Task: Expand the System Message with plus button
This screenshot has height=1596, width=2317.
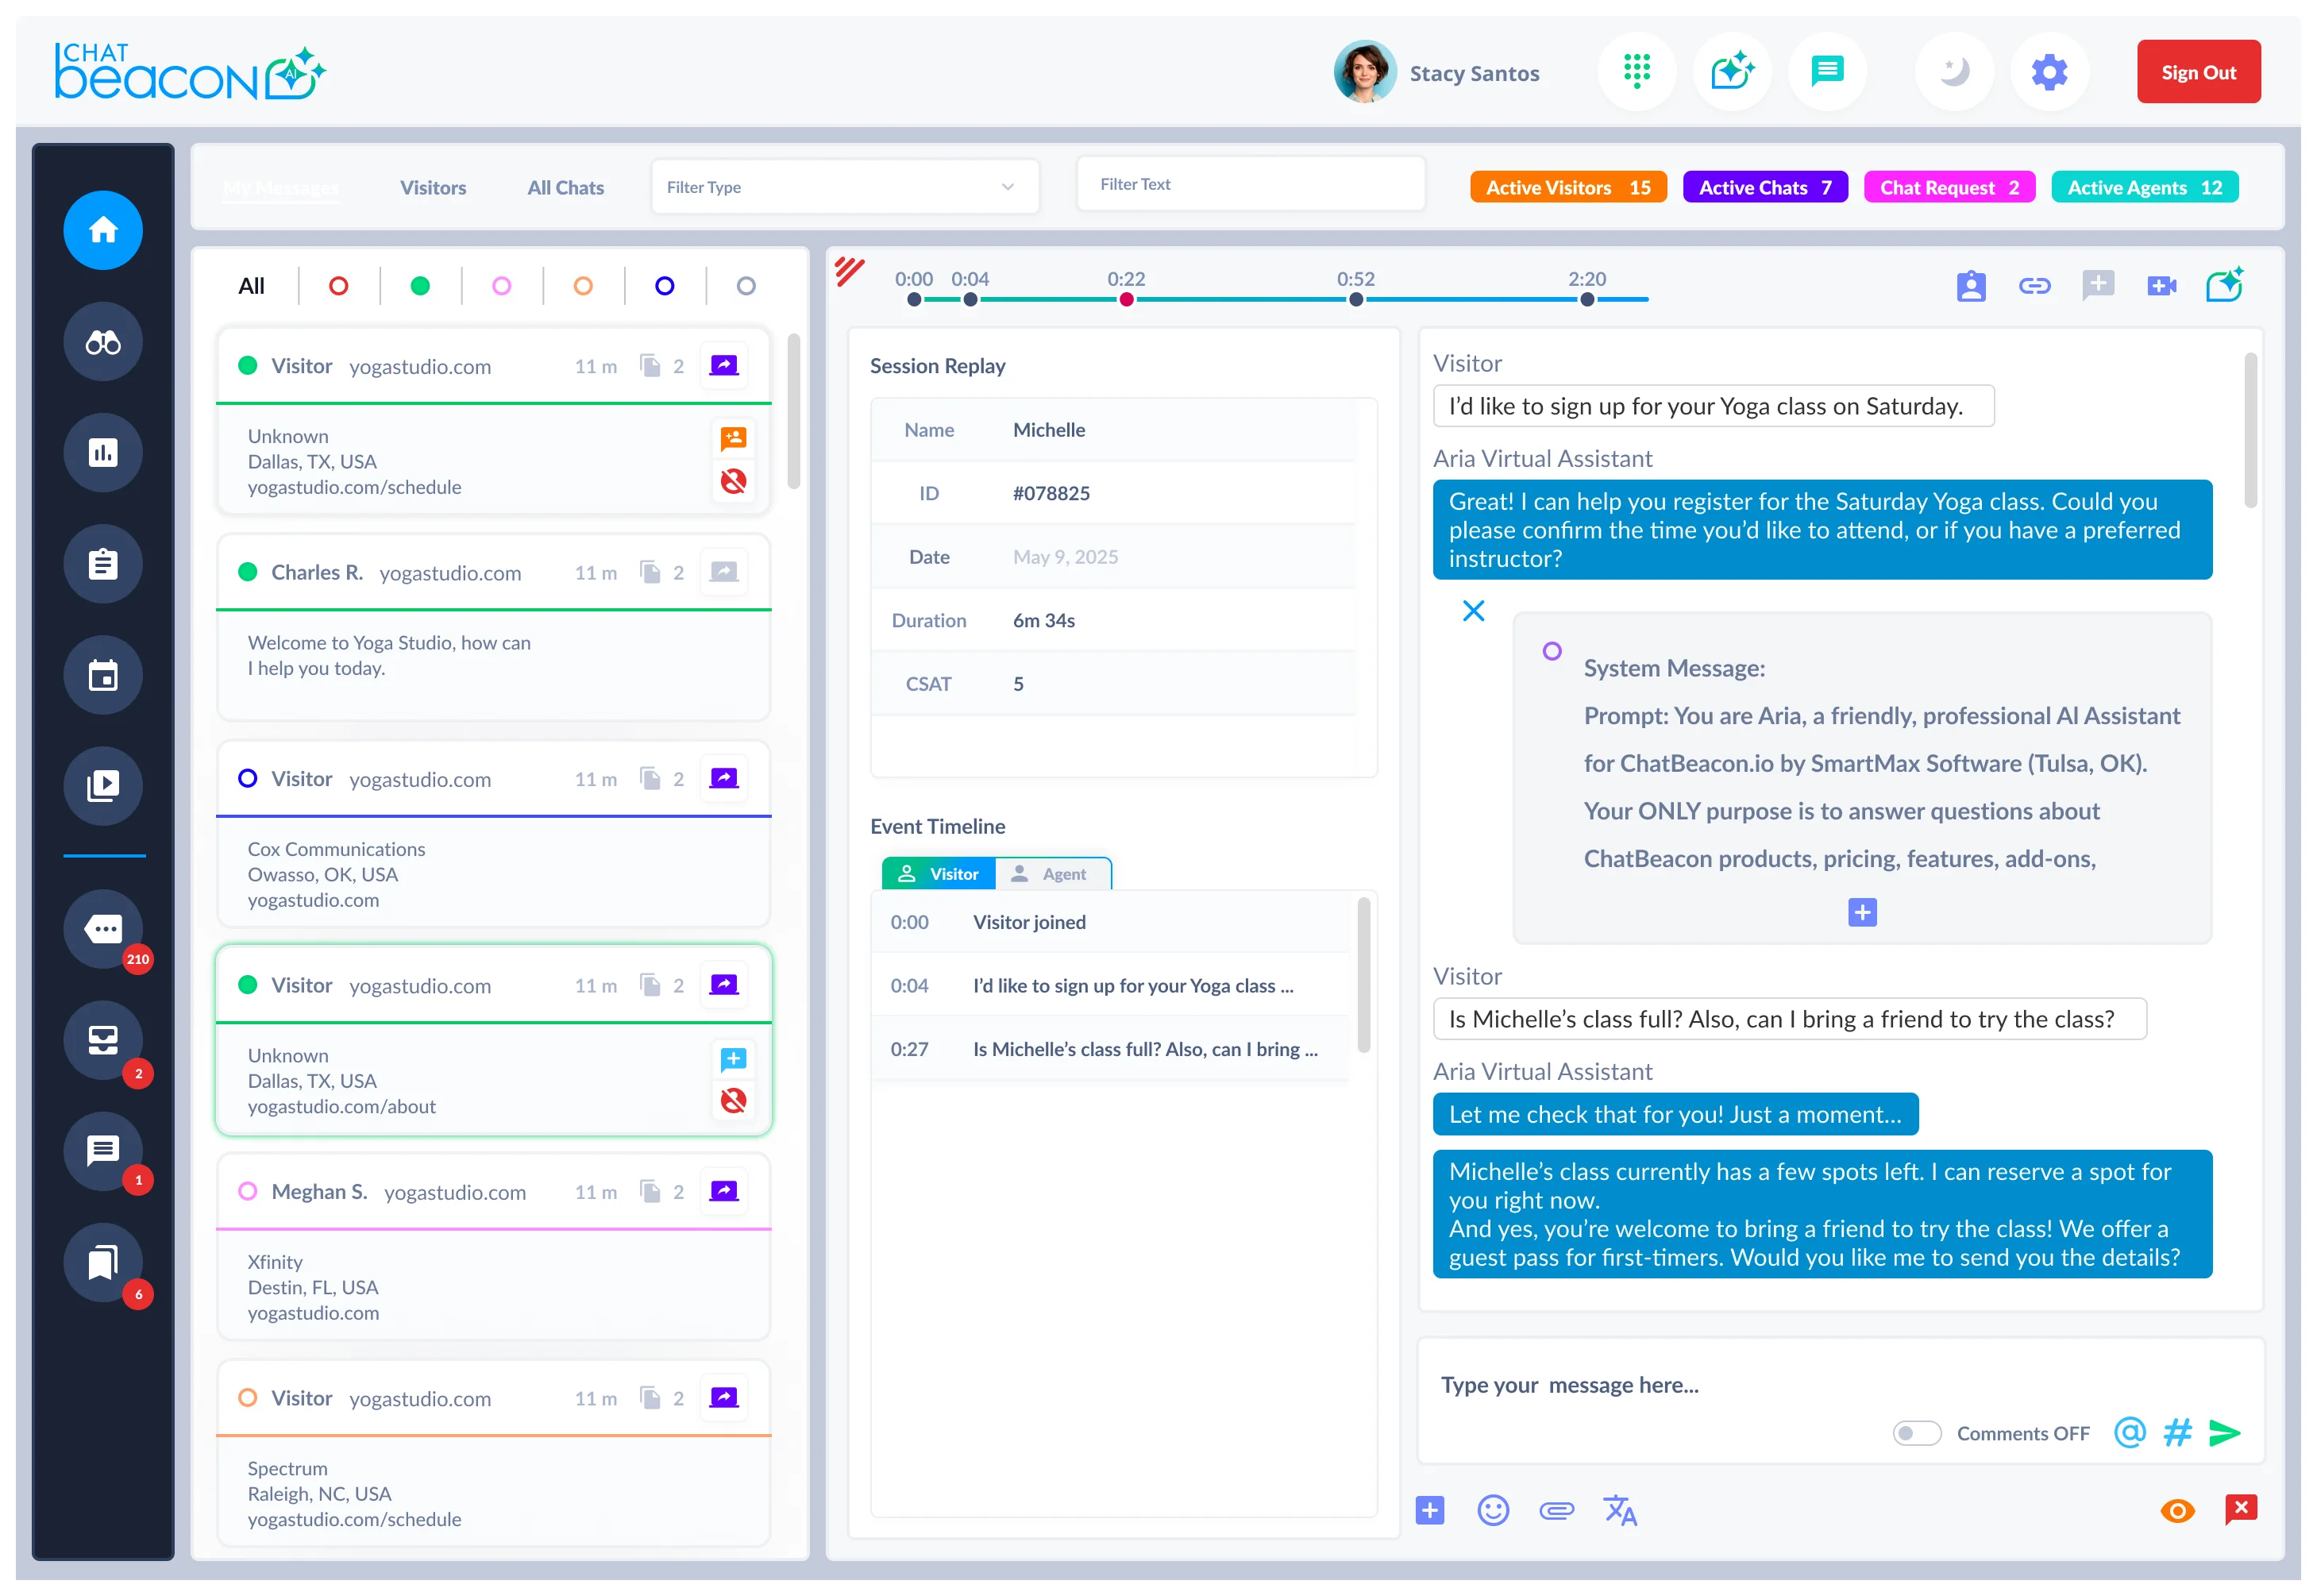Action: 1861,913
